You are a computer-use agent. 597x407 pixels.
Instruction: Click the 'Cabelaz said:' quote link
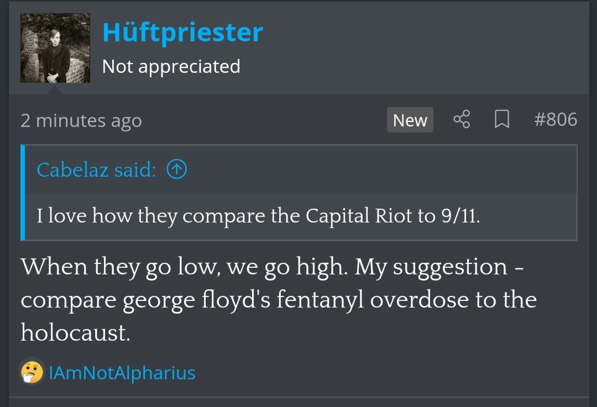(96, 170)
